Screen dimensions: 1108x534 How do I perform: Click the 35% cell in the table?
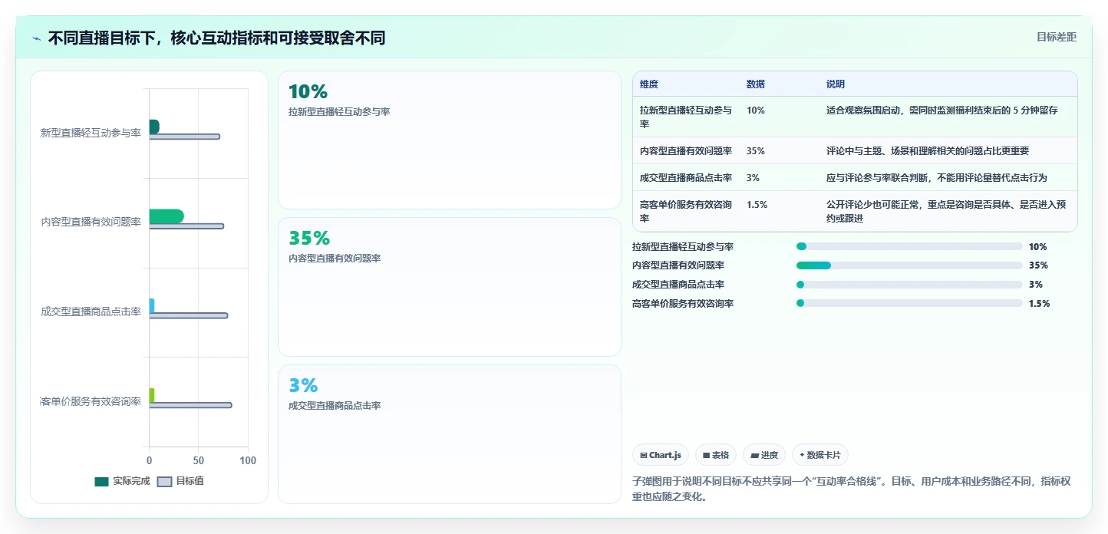pos(756,151)
